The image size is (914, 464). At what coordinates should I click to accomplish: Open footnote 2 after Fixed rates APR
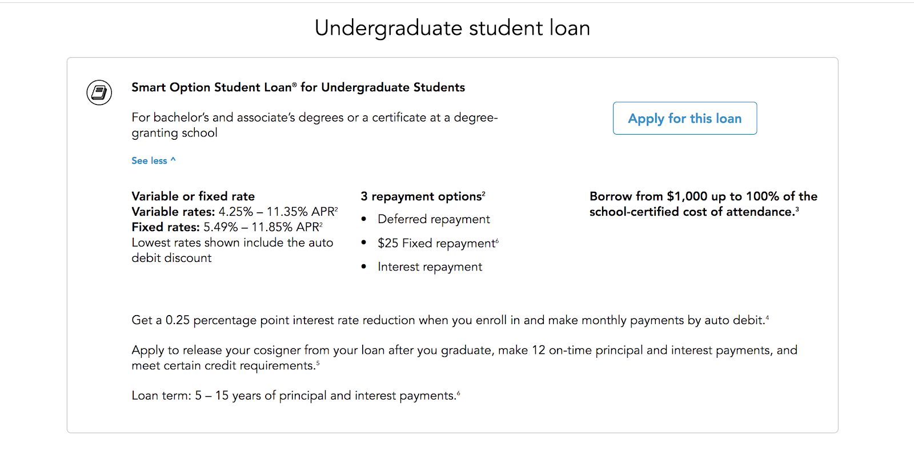click(x=321, y=224)
